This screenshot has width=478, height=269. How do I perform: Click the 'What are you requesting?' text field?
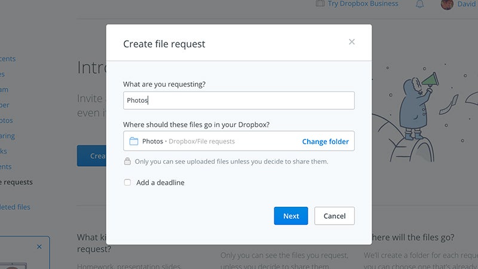pos(238,100)
